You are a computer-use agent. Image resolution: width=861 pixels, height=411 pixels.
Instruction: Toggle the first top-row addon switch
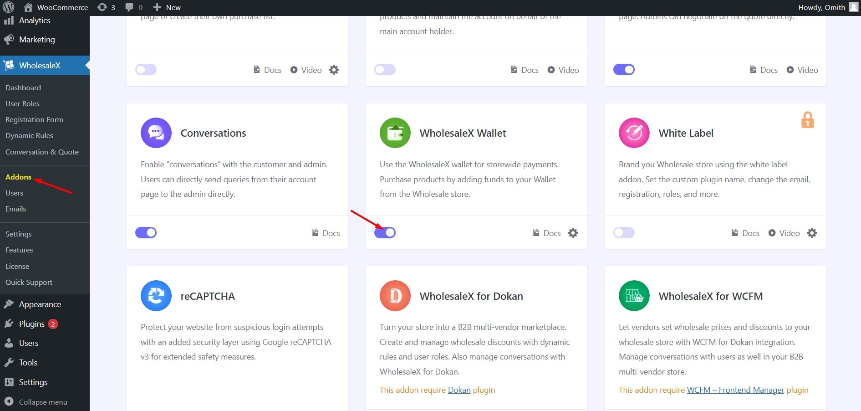tap(146, 69)
